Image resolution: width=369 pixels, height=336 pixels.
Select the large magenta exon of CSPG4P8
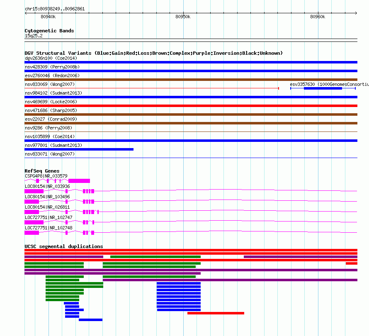pyautogui.click(x=79, y=181)
